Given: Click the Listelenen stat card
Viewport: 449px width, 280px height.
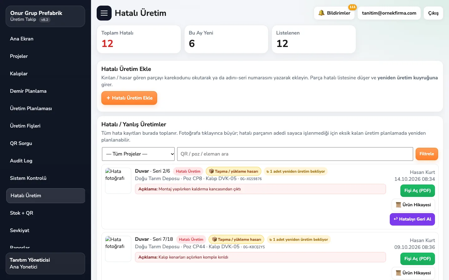Looking at the screenshot, I should 314,39.
